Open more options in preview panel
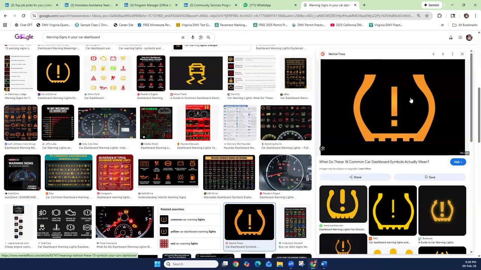Screen dimensions: 481x270 pos(452,54)
